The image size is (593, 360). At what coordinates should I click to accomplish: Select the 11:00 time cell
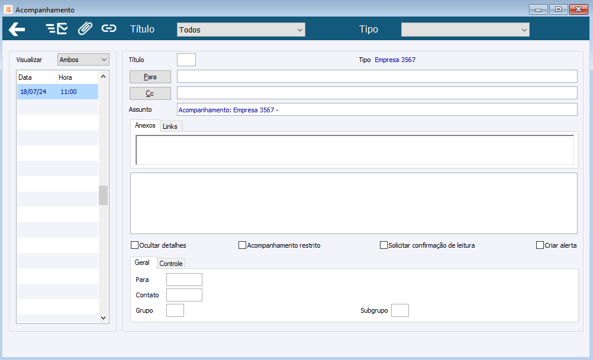69,92
